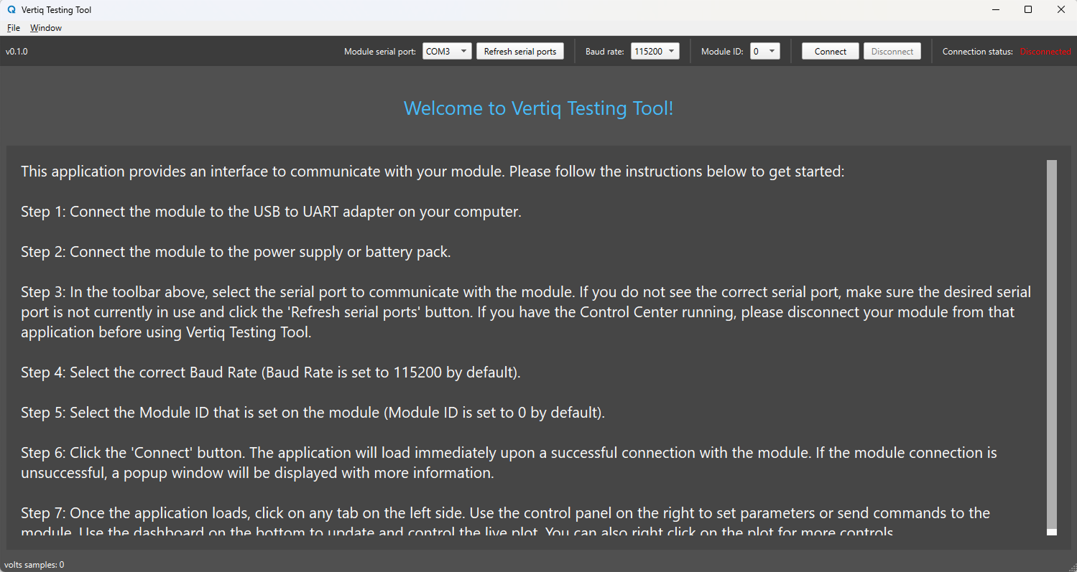Click the 'volts samples: 0' status bar entry
This screenshot has width=1077, height=572.
click(x=34, y=565)
